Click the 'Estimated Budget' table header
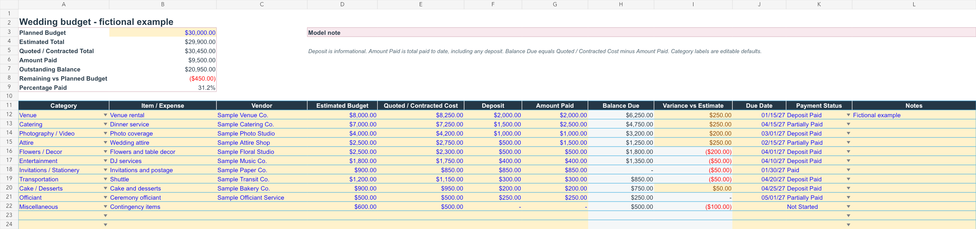This screenshot has width=976, height=229. click(342, 106)
